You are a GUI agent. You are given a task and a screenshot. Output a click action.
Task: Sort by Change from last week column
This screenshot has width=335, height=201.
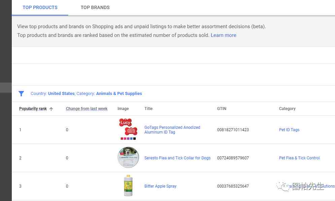(x=87, y=109)
